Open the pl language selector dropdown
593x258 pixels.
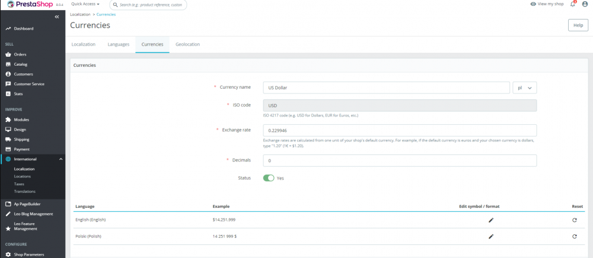[525, 88]
